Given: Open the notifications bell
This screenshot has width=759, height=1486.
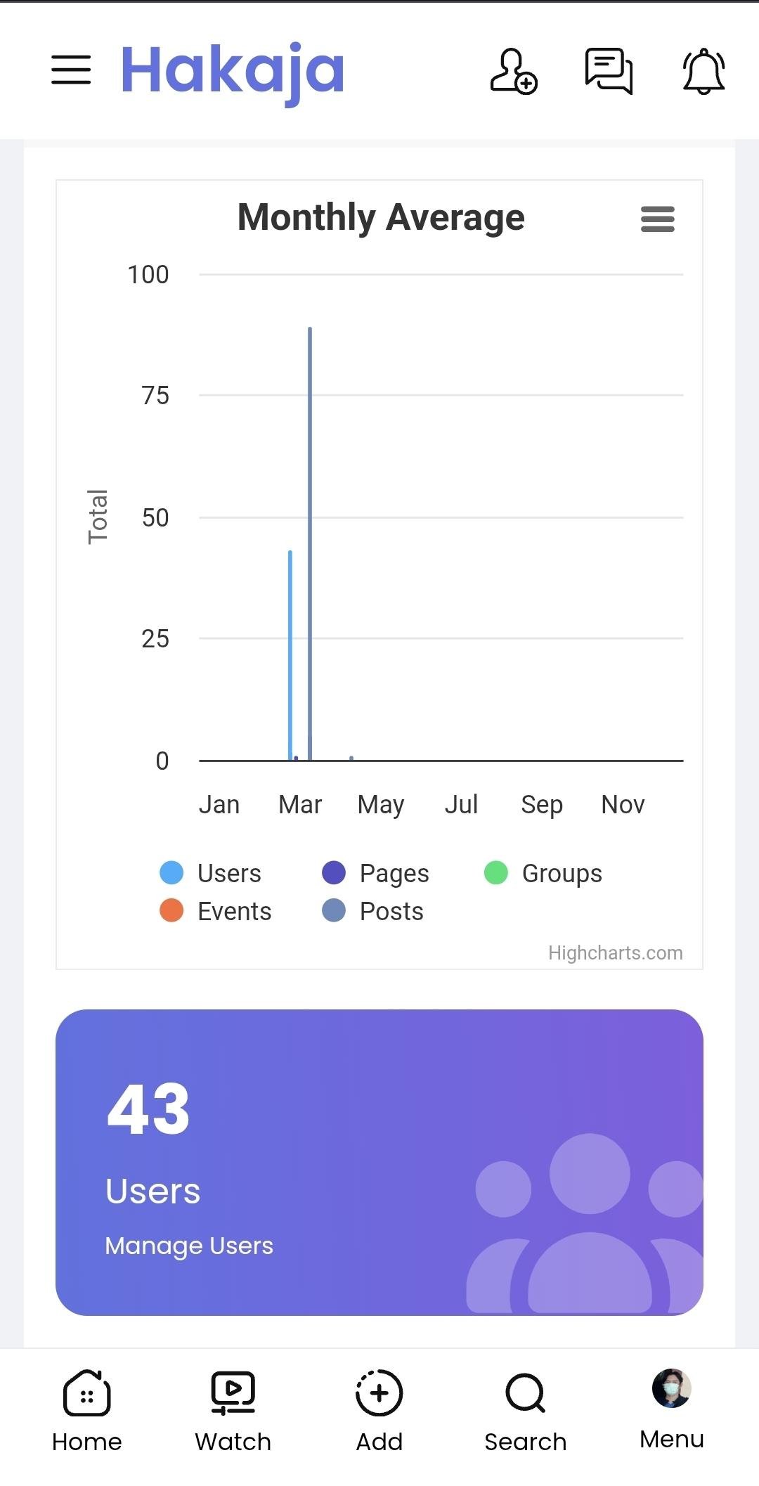Looking at the screenshot, I should click(703, 71).
